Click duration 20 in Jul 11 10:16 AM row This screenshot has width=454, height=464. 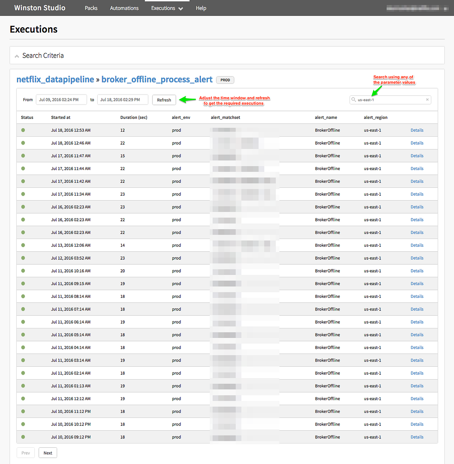click(123, 271)
